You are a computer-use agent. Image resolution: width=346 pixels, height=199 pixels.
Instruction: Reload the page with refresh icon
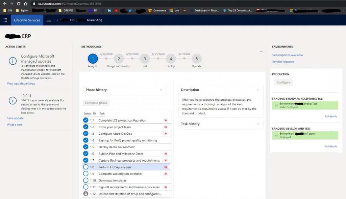(19, 4)
